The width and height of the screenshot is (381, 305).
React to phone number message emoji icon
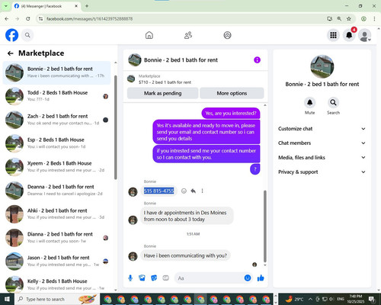[184, 191]
